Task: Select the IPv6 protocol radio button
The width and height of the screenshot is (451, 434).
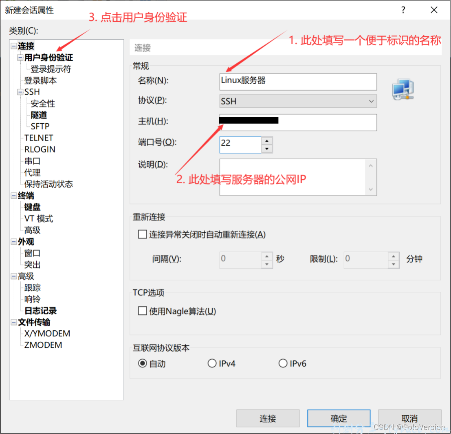Action: click(283, 363)
